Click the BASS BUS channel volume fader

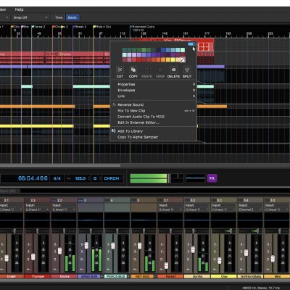pos(86,245)
